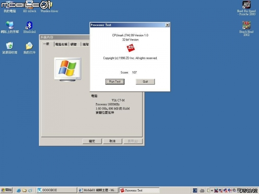Viewport: 259px width, 194px height.
Task: Open the 開始 Start menu
Action: 7,190
